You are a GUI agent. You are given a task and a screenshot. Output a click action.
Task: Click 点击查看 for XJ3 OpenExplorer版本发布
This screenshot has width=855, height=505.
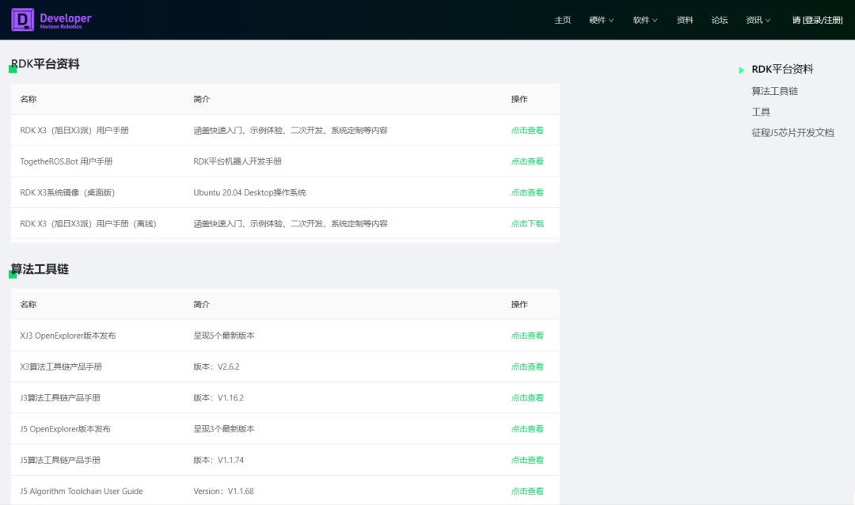click(527, 336)
